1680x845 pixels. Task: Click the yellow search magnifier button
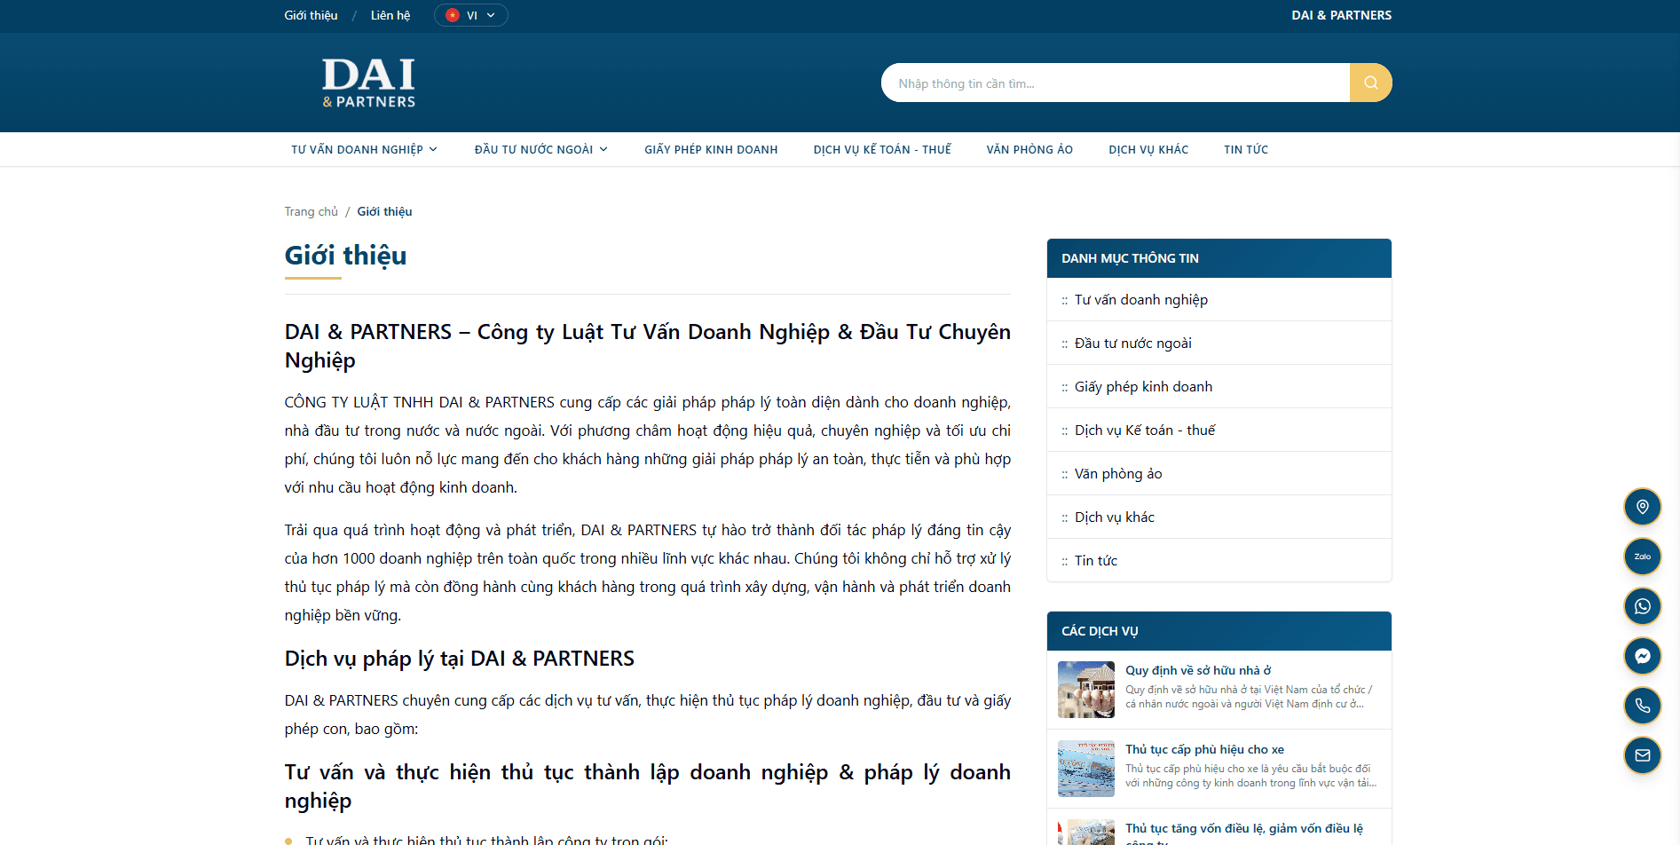point(1370,83)
